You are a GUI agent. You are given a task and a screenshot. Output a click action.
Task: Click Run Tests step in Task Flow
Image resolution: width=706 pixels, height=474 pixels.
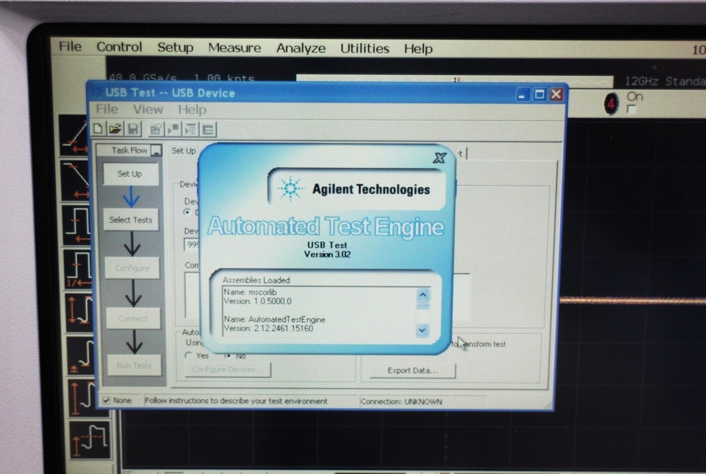click(x=134, y=365)
